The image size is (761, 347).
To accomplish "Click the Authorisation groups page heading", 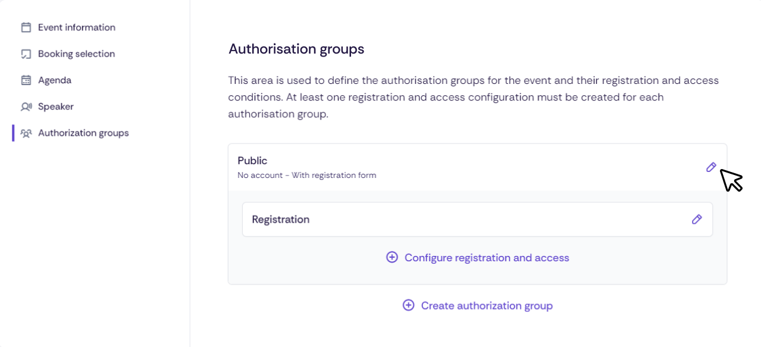I will point(296,49).
